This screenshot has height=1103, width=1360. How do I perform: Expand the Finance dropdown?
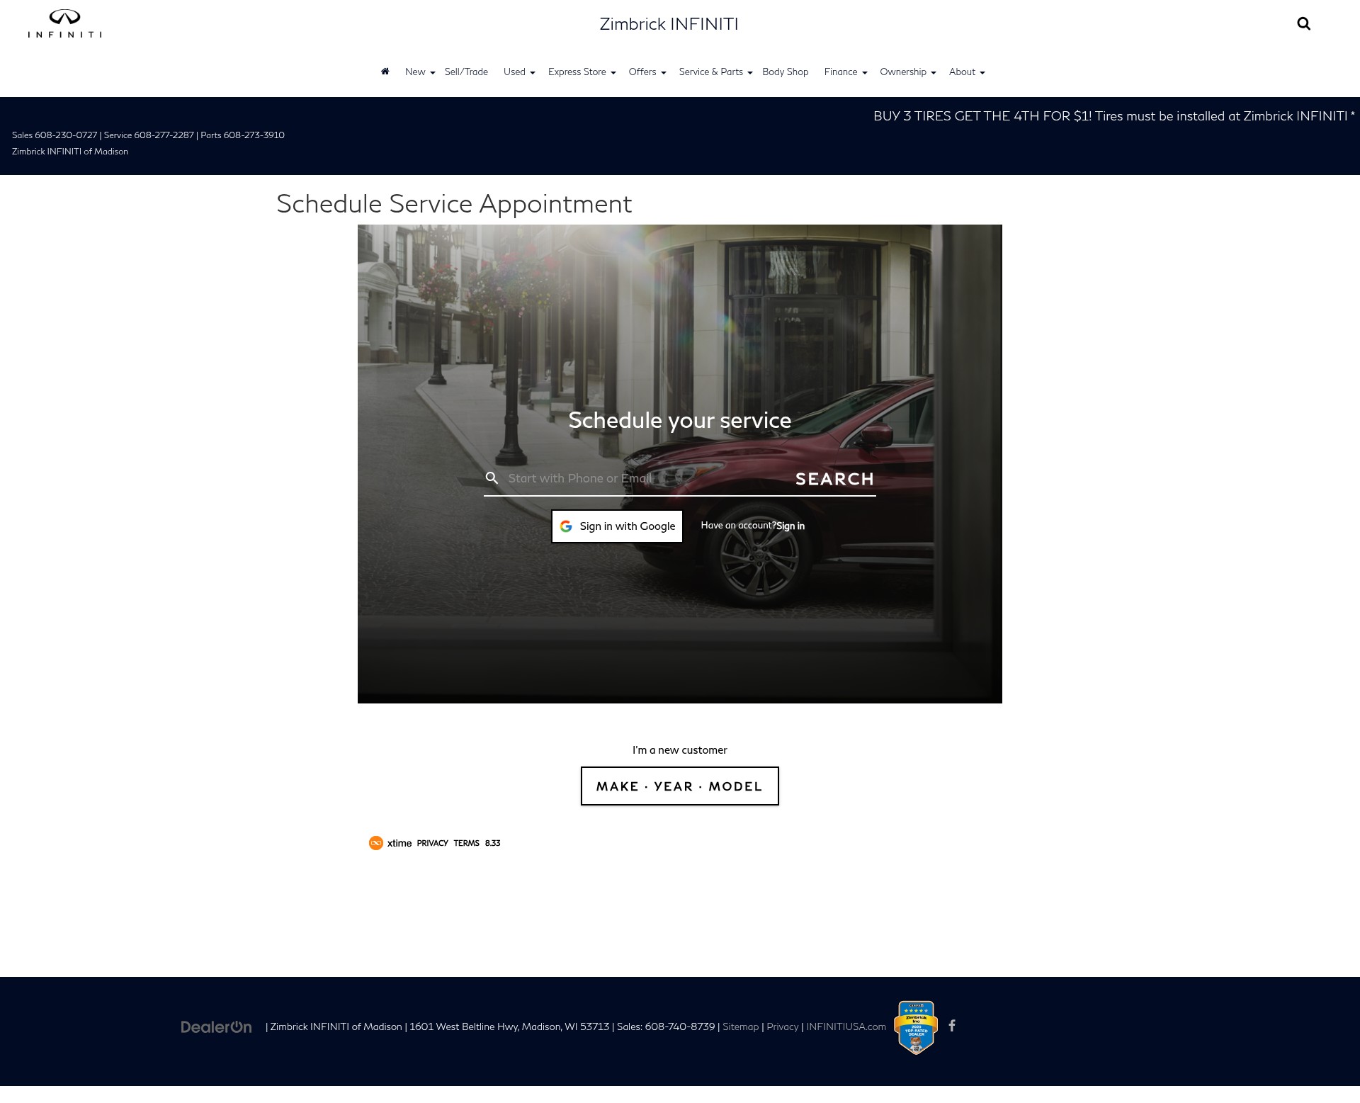click(x=845, y=72)
